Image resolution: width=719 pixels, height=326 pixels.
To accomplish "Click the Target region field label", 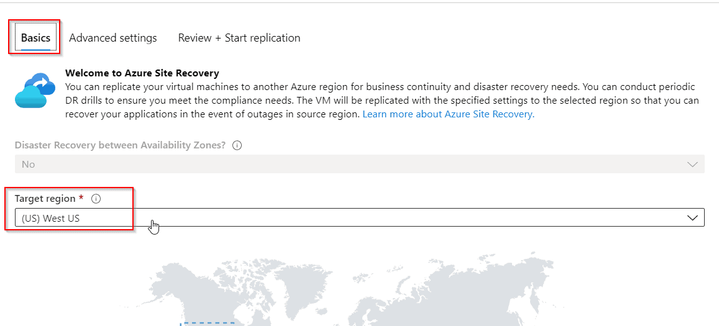I will [x=45, y=199].
